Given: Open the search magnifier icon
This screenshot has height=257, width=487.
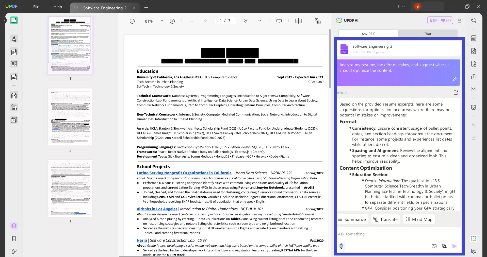Looking at the screenshot, I should 474,20.
